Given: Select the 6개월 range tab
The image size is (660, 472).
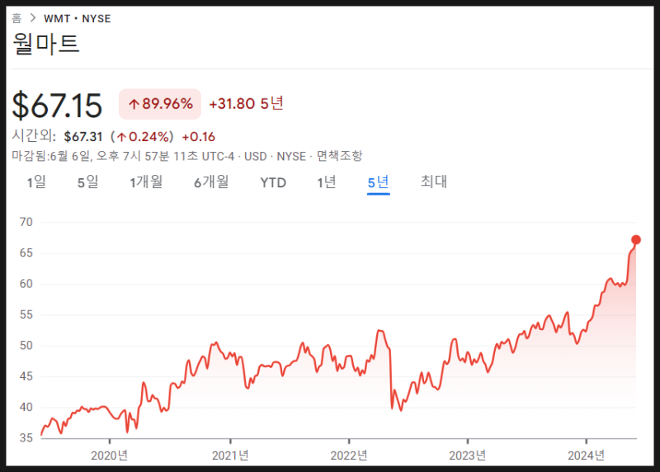Looking at the screenshot, I should click(x=211, y=182).
